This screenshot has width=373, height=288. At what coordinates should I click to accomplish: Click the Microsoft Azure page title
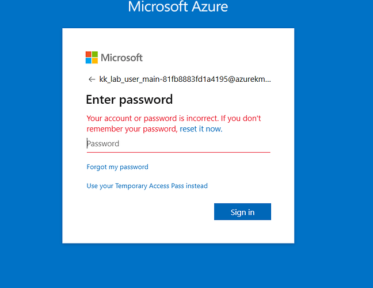178,7
